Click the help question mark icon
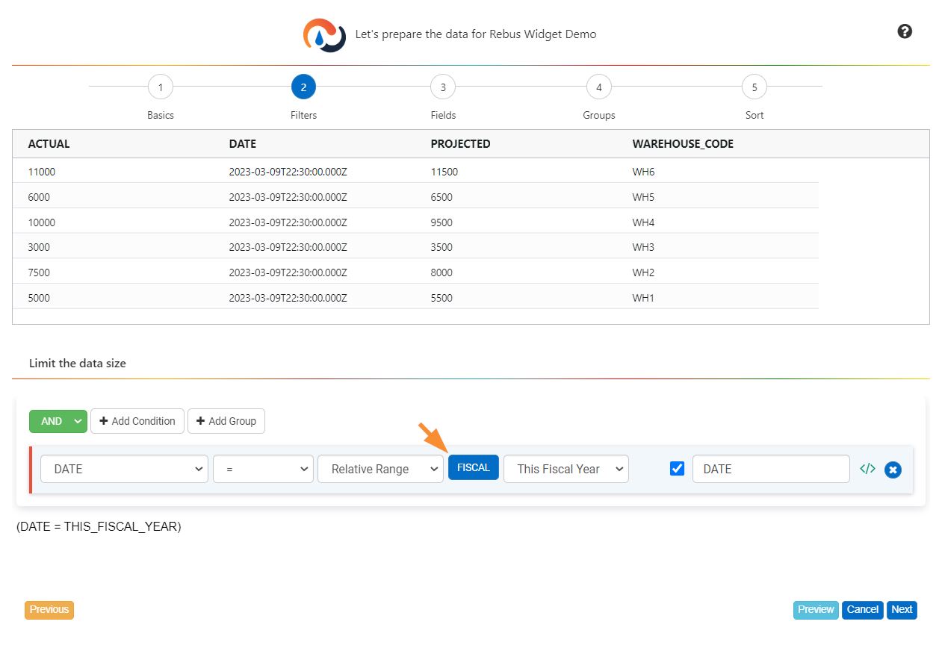Image resolution: width=939 pixels, height=645 pixels. 905,31
